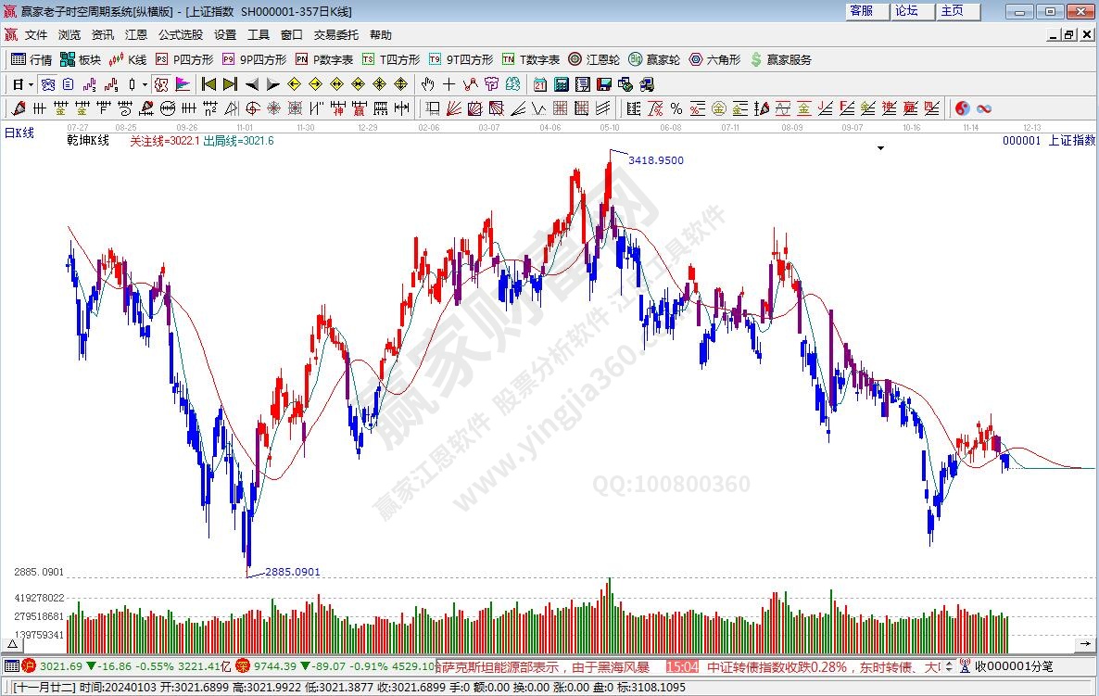
Task: Open the 交易委托 menu
Action: click(x=335, y=35)
